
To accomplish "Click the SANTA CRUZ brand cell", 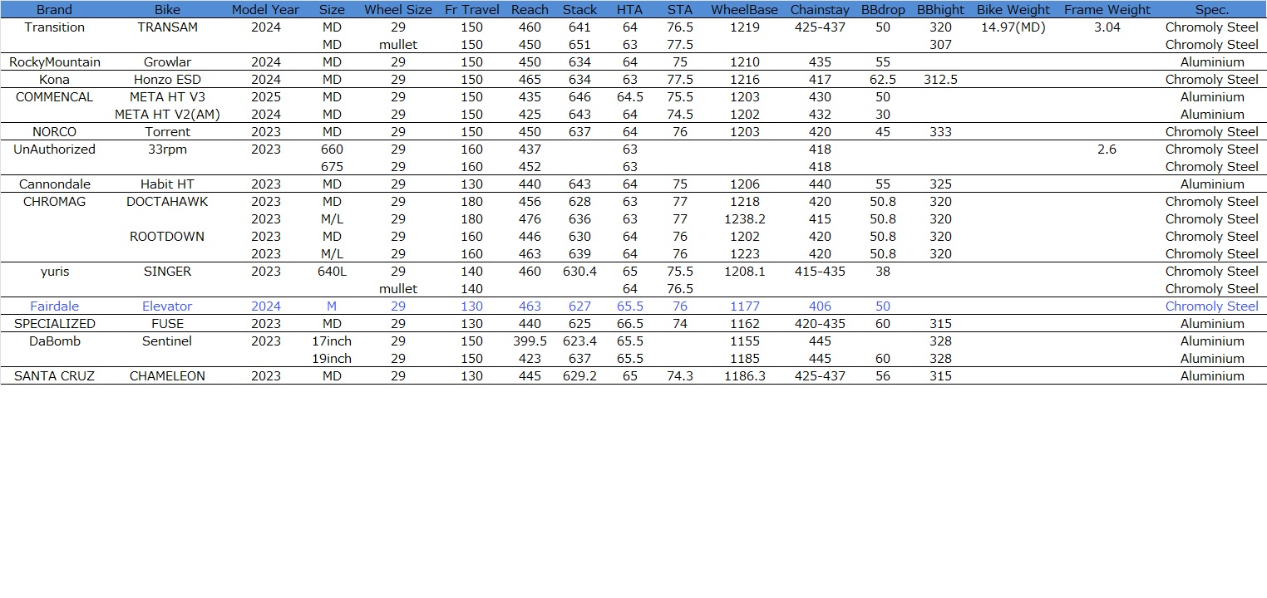I will click(55, 376).
